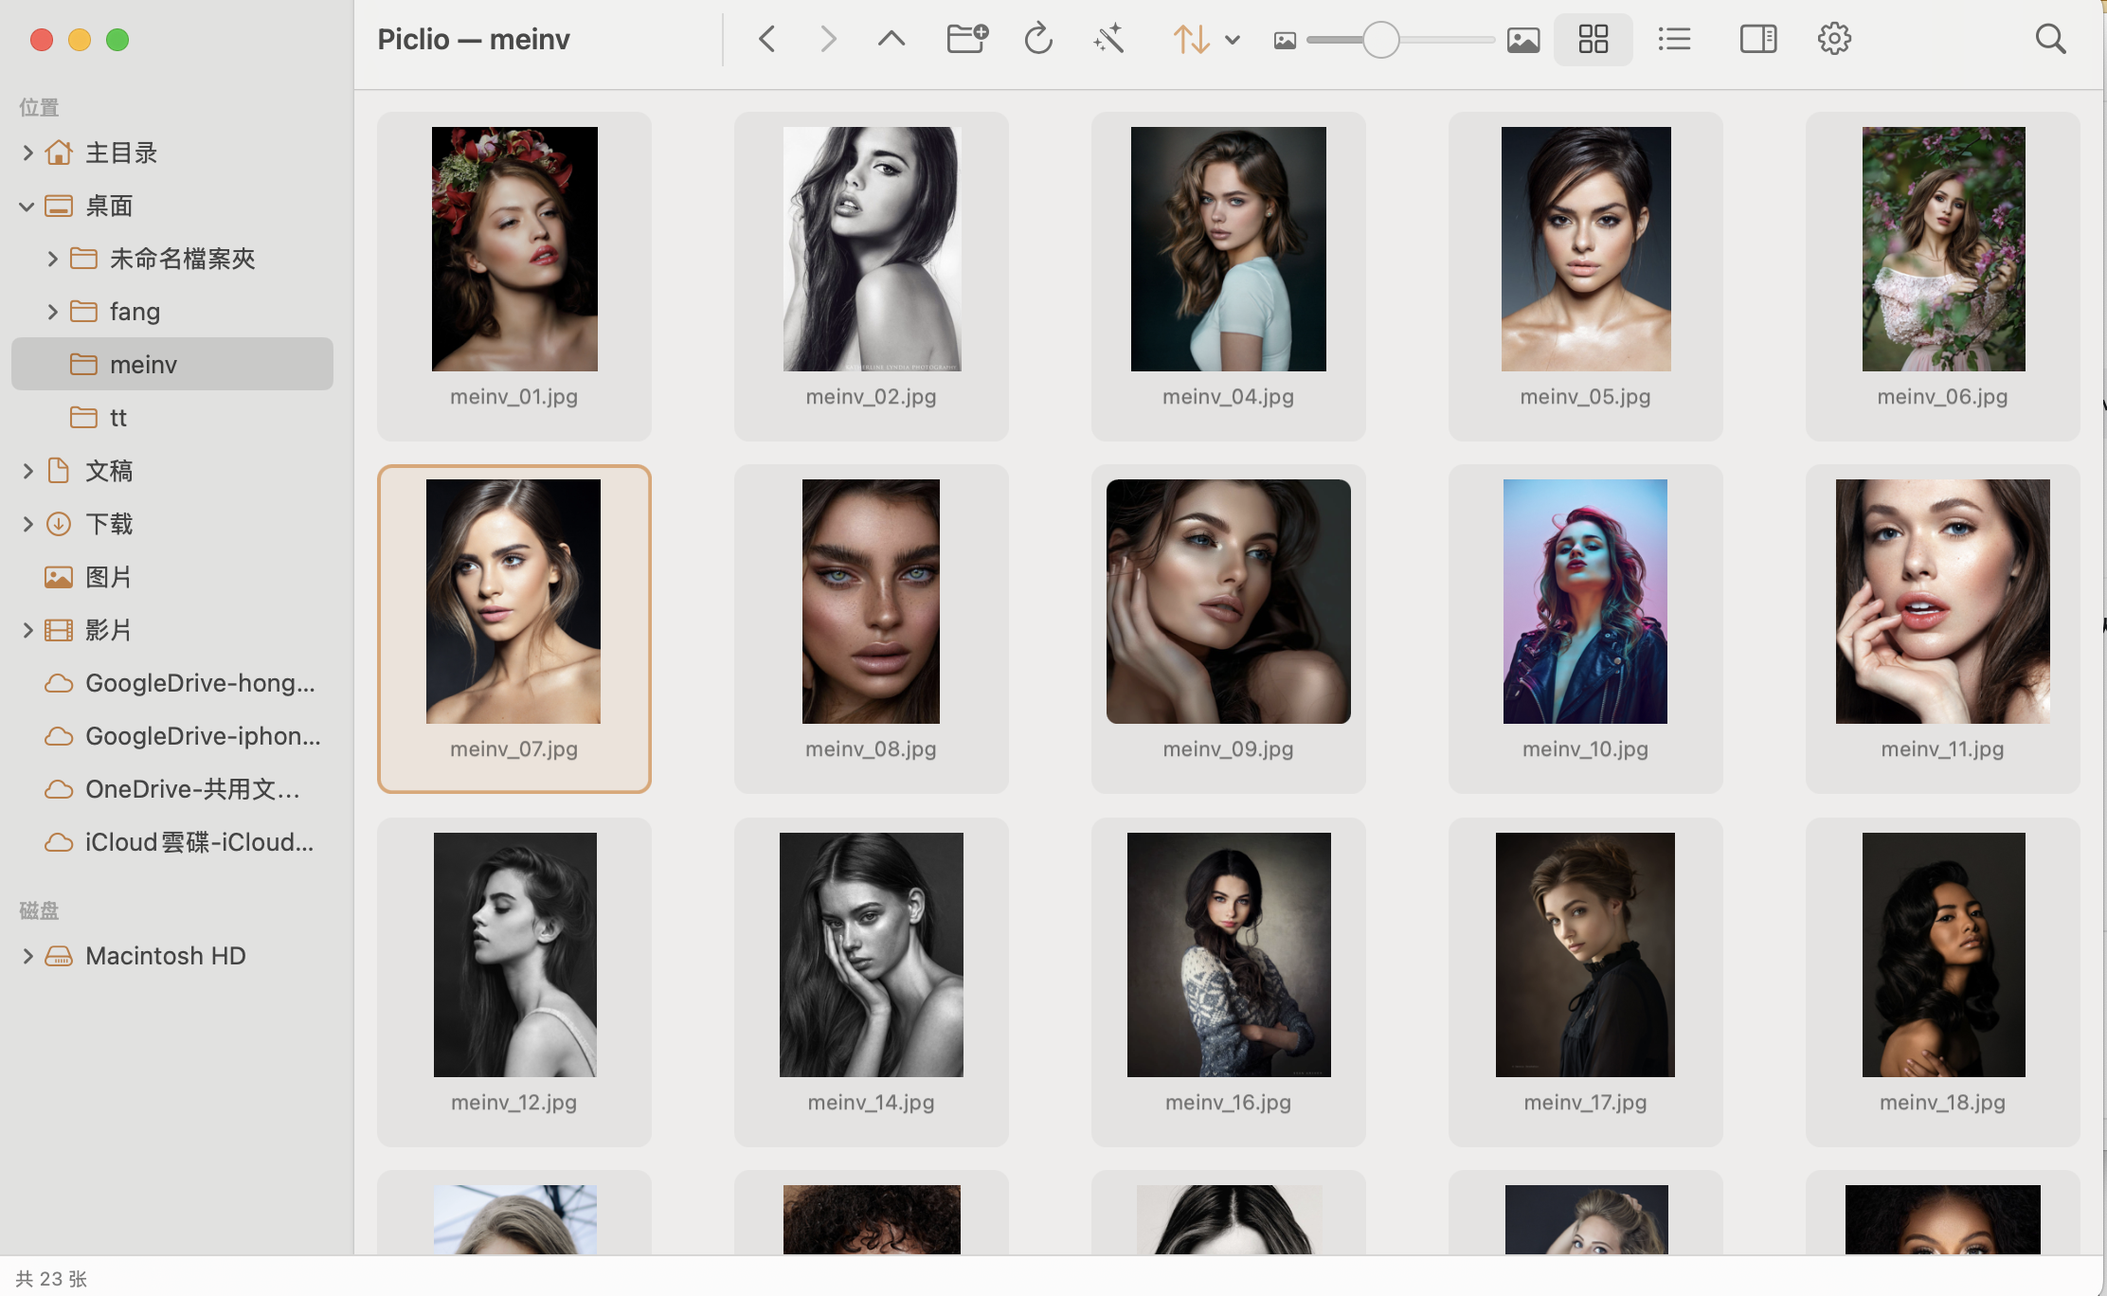Screen dimensions: 2107x1296
Task: Select the meinv folder in sidebar
Action: click(172, 364)
